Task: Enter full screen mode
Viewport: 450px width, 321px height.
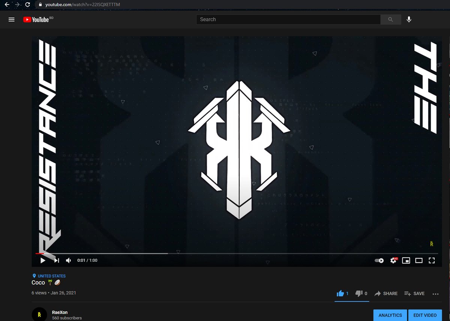Action: (x=432, y=260)
